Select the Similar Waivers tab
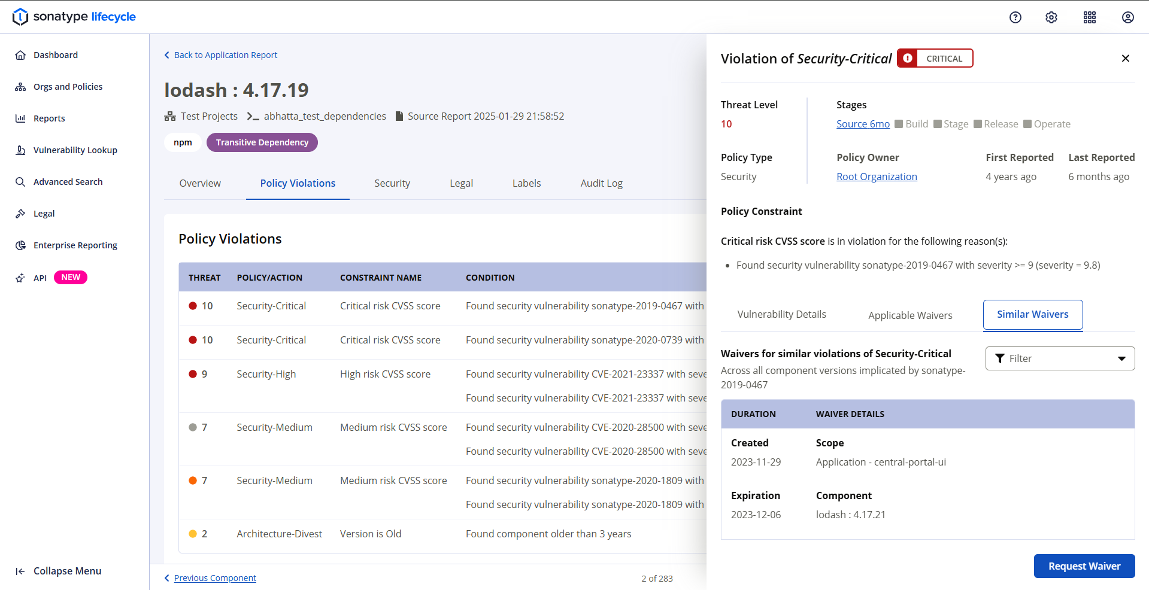Screen dimensions: 1149x590 click(x=1033, y=314)
